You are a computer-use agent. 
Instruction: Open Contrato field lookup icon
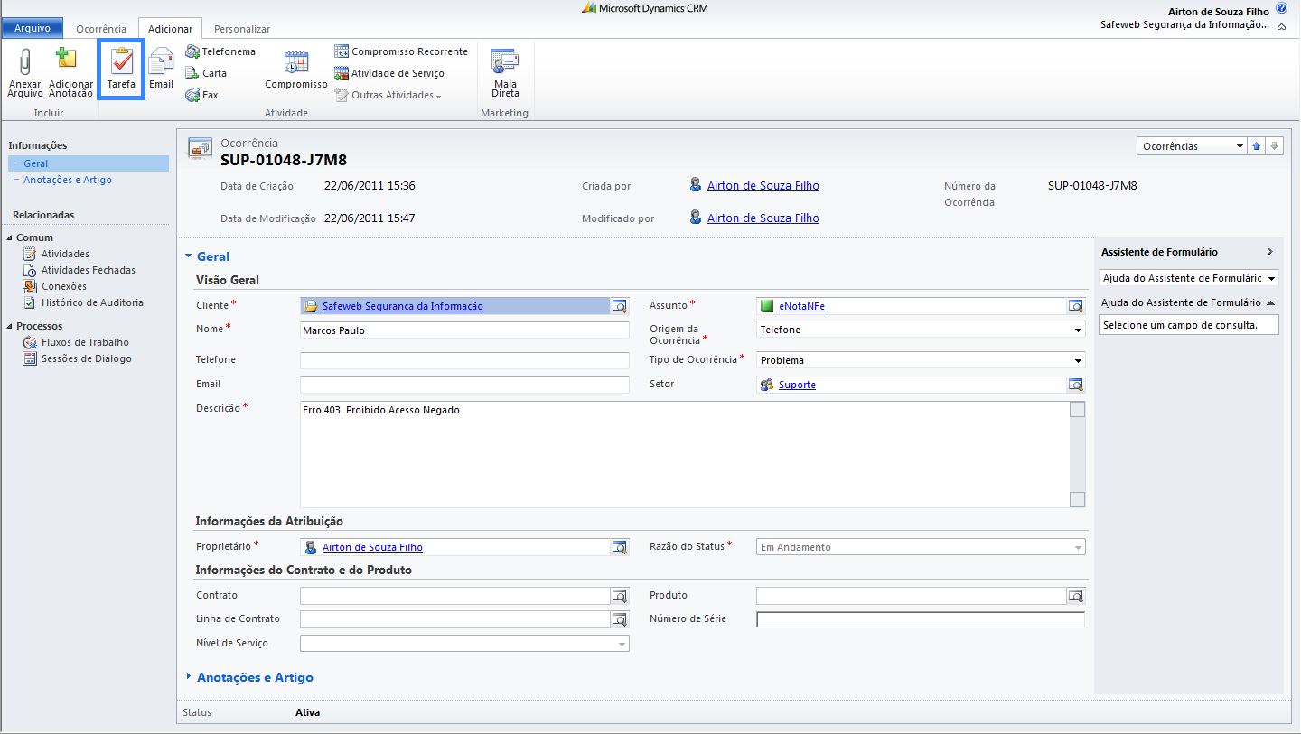(620, 596)
